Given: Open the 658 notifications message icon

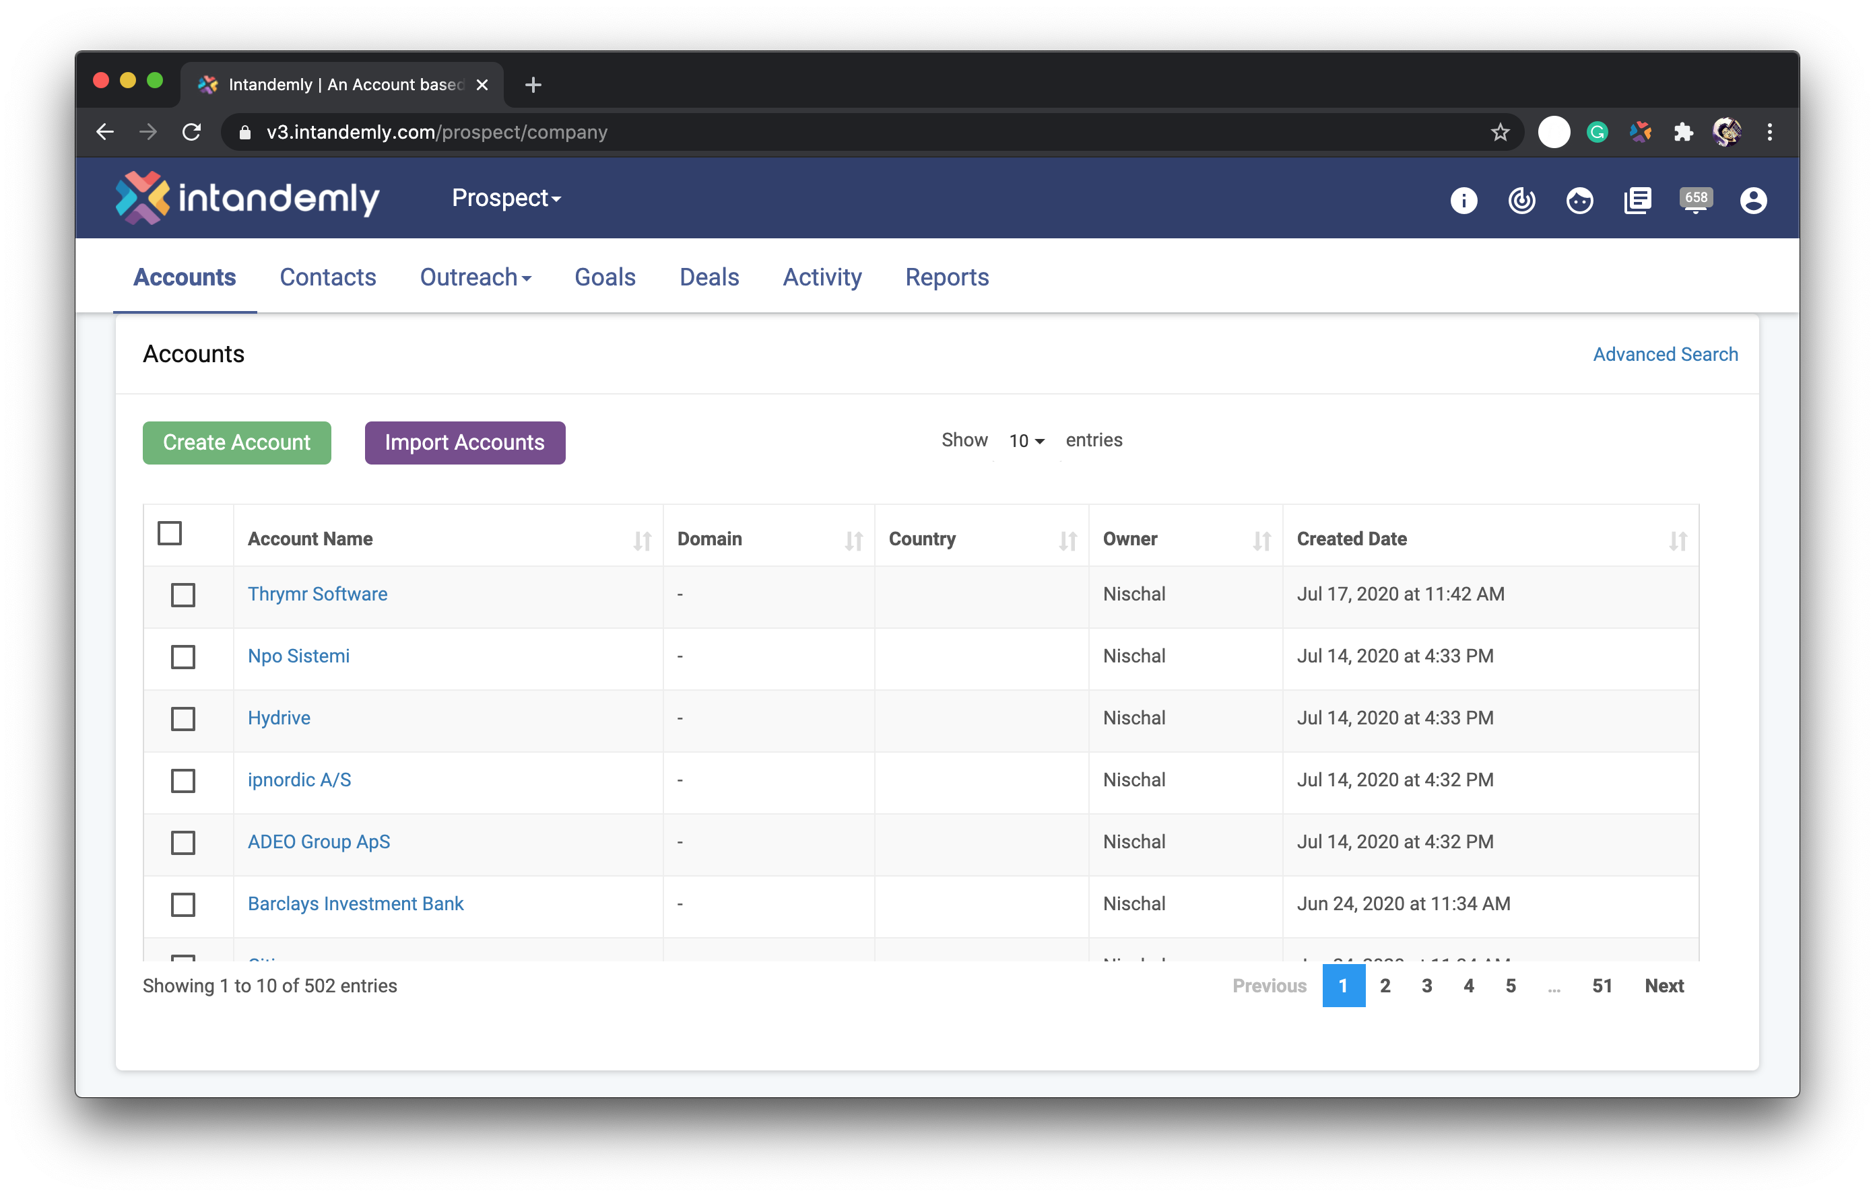Looking at the screenshot, I should (x=1695, y=199).
